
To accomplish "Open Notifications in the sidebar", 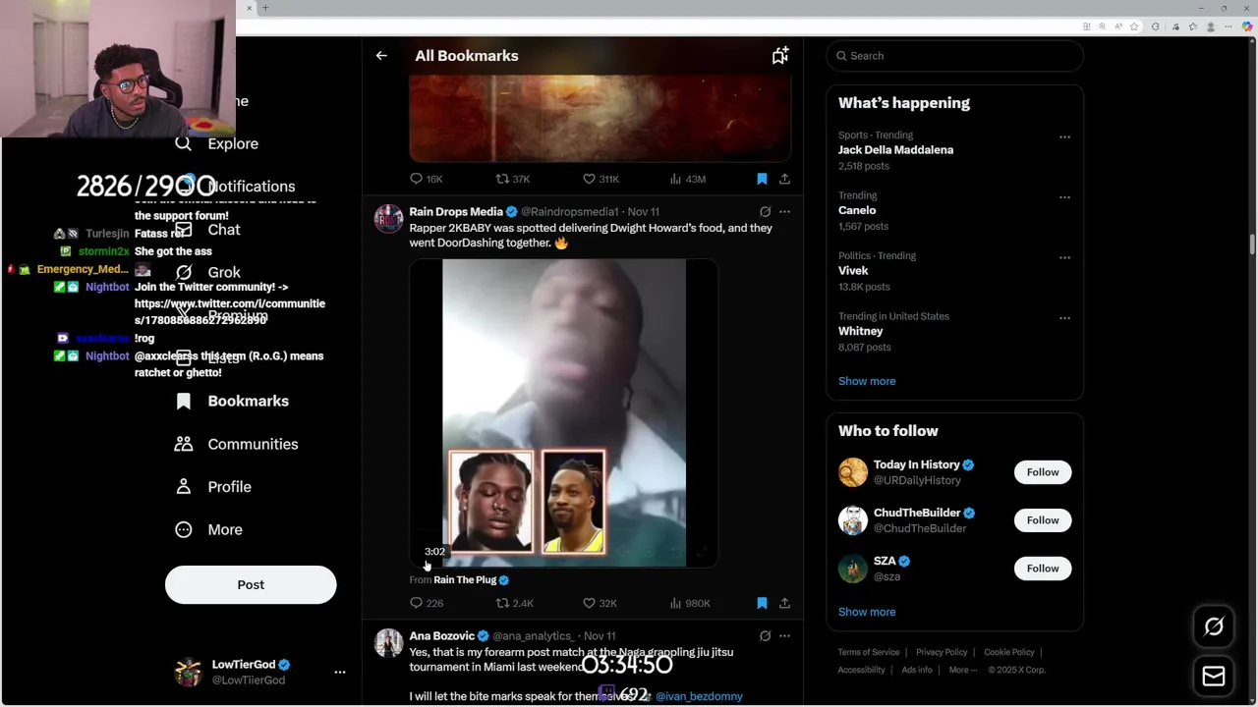I will pyautogui.click(x=236, y=186).
